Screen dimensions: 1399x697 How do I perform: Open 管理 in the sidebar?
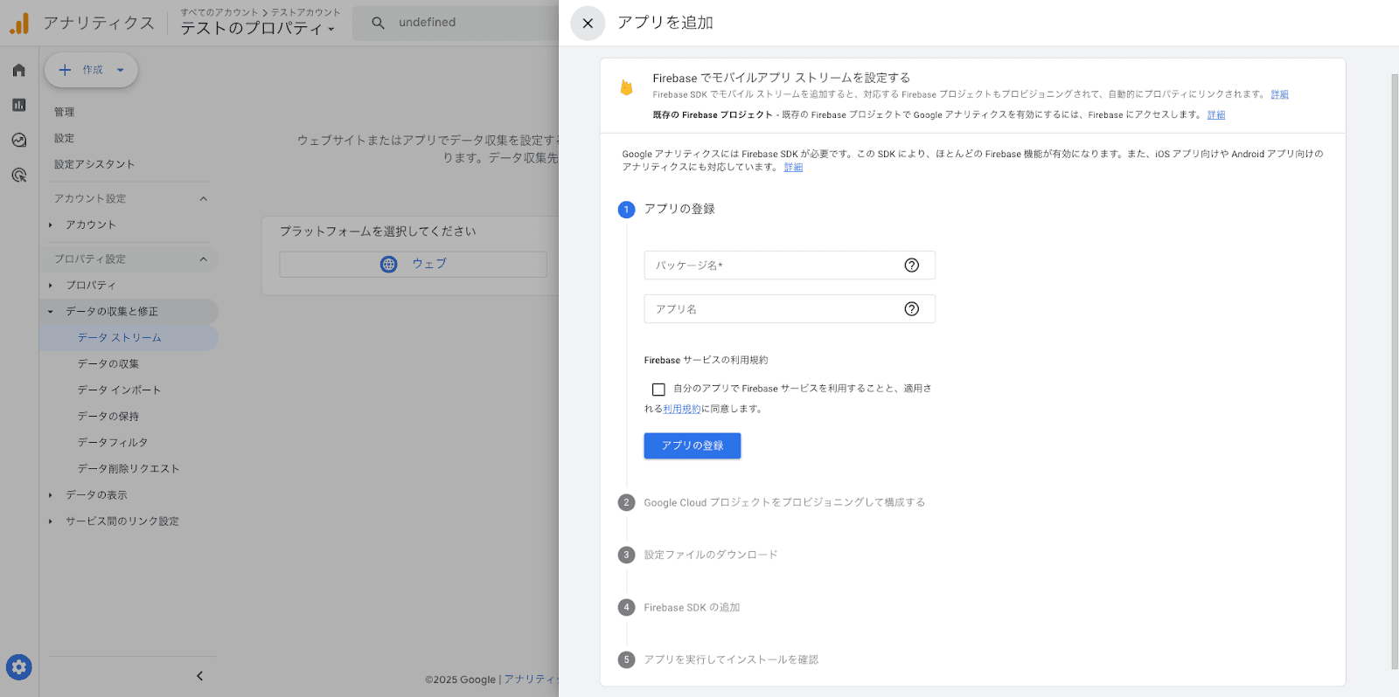(x=64, y=112)
